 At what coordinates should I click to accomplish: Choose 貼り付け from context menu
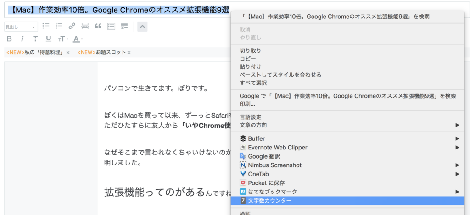tap(347, 67)
